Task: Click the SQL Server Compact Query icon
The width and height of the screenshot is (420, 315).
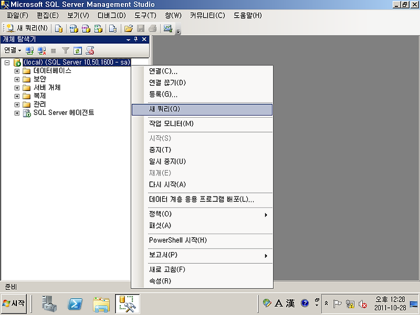Action: coord(113,29)
